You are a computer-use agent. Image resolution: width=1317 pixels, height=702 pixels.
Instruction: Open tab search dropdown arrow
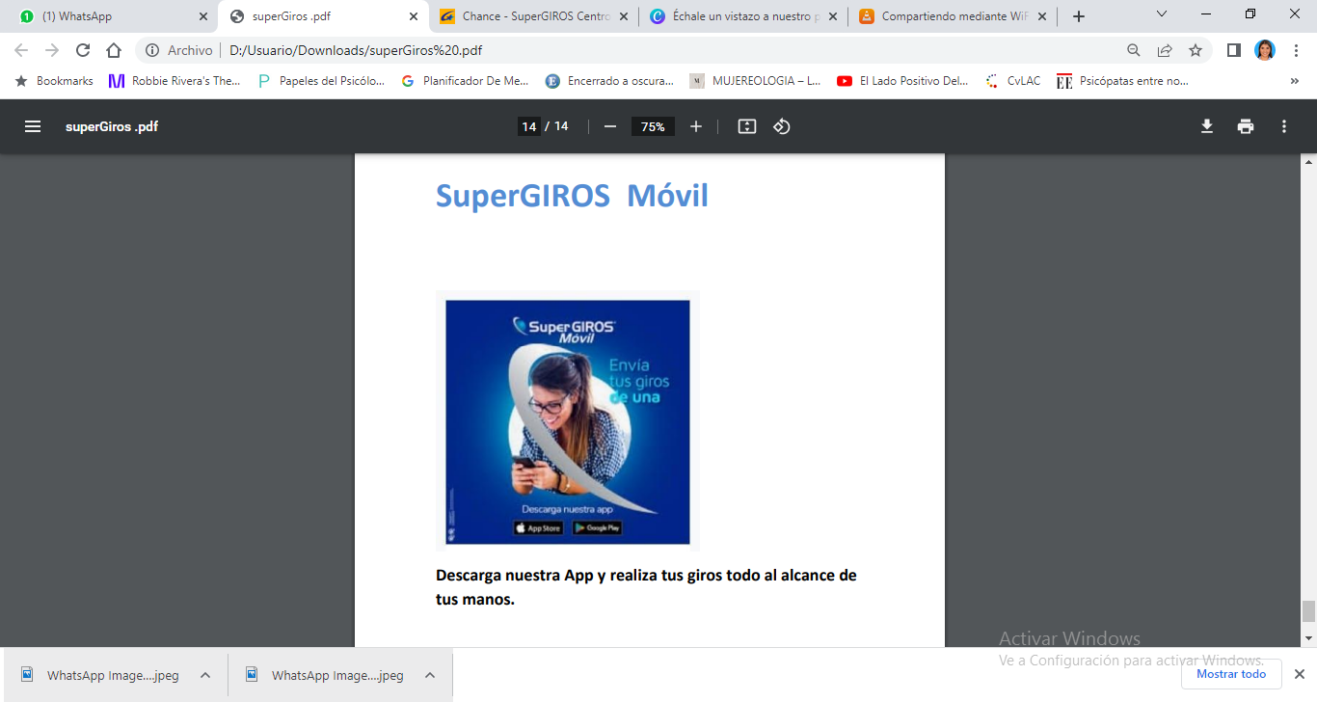click(1161, 14)
